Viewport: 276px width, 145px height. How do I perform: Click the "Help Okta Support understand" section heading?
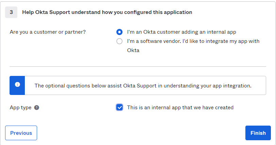point(107,12)
